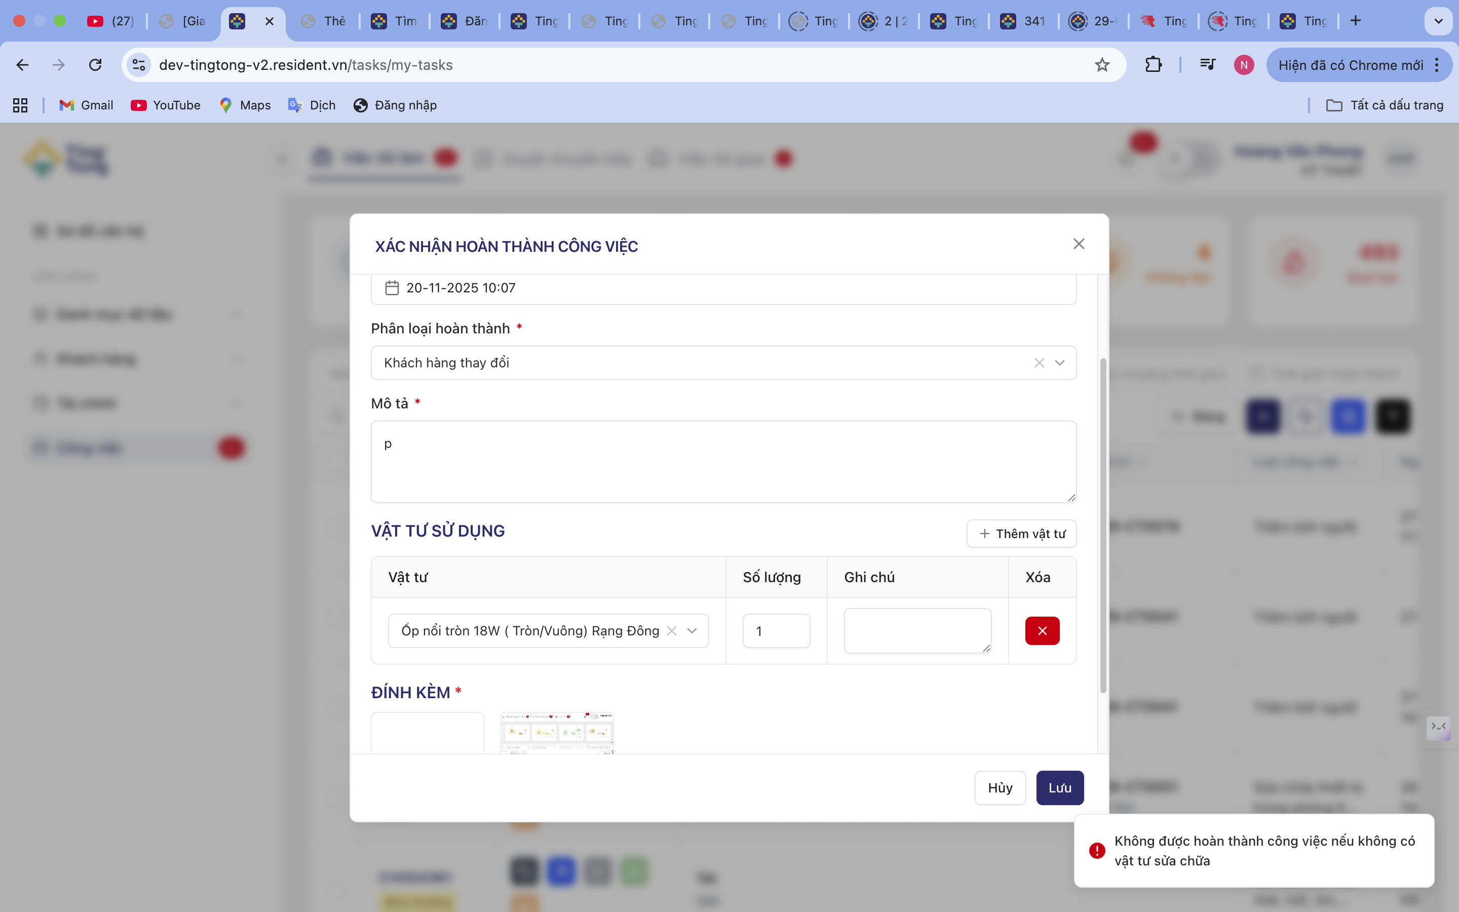Viewport: 1459px width, 912px height.
Task: Click the Lưu save button
Action: tap(1059, 787)
